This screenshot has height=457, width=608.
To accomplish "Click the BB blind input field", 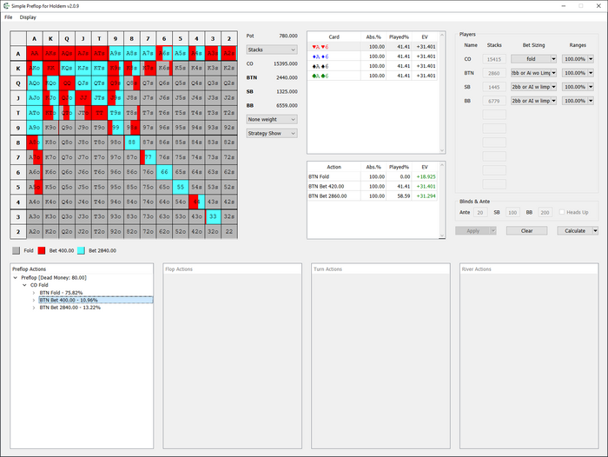I will [545, 212].
